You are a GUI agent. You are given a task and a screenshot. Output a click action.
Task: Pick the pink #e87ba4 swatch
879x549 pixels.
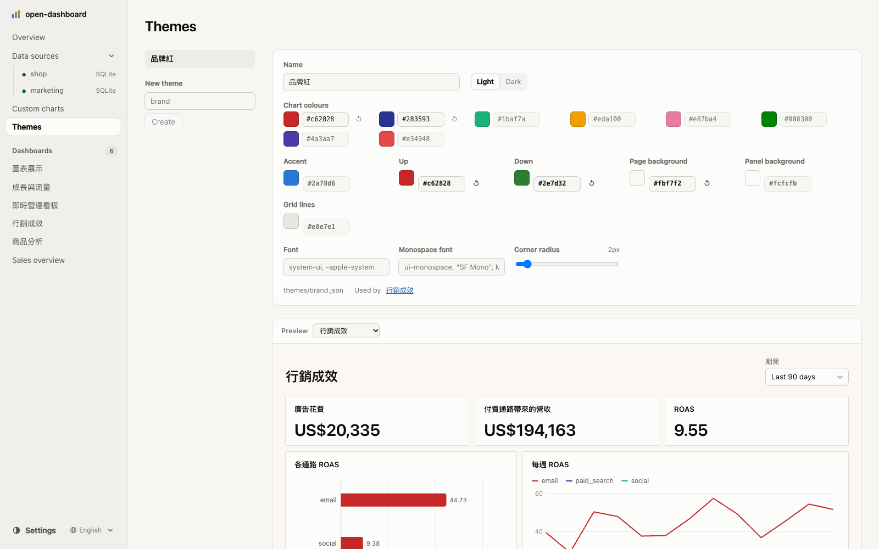[x=674, y=119]
